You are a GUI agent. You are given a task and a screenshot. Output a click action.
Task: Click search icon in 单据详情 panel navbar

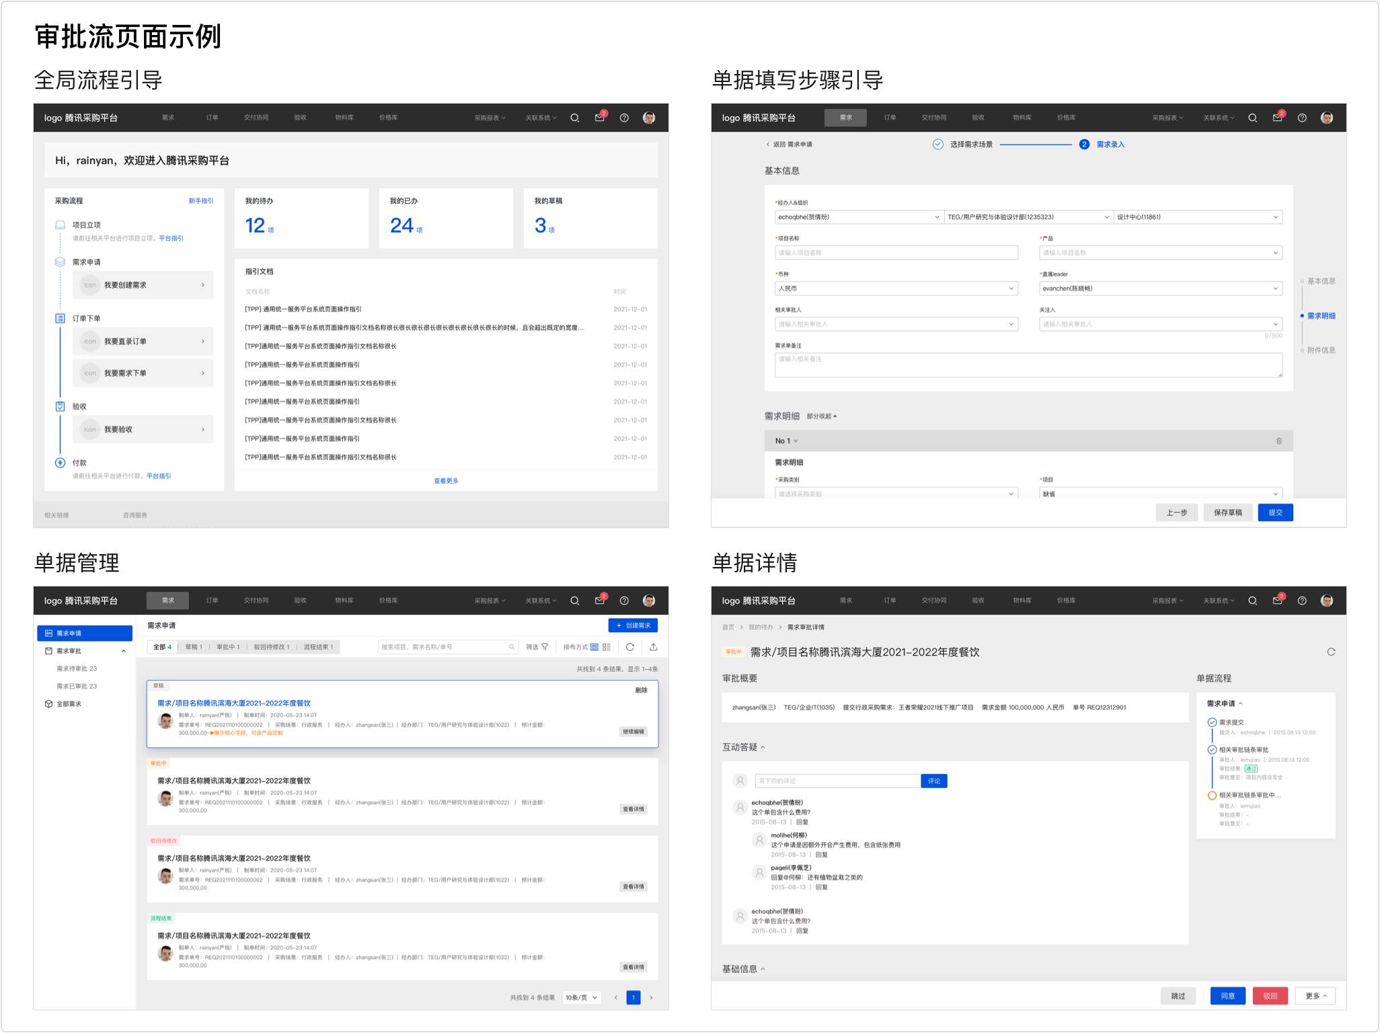tap(1252, 601)
